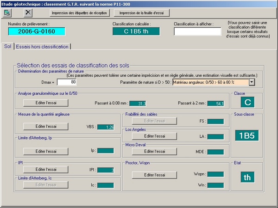Screen dimensions: 278x208
Task: Click the Passant à 2 mm value
Action: 215,104
